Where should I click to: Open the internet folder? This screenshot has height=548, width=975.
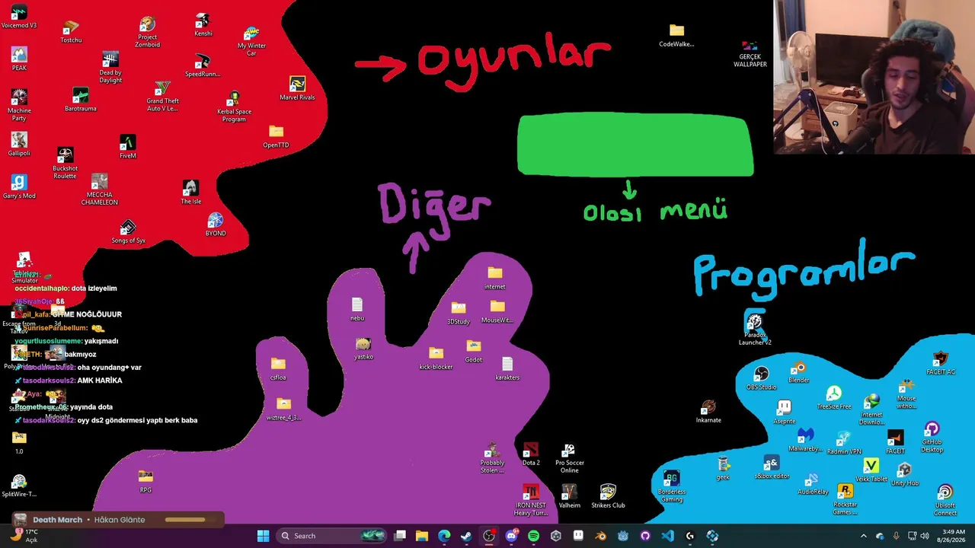(494, 279)
